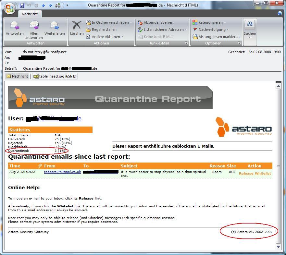Click the sent date Sa 02.08.2008 19:00
This screenshot has height=255, width=286.
pyautogui.click(x=265, y=52)
